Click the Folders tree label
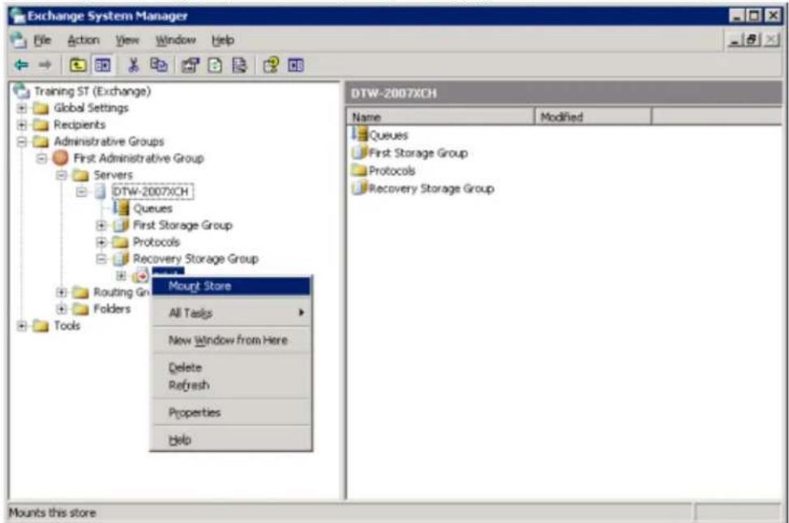Screen dimensions: 789x523 click(x=112, y=309)
